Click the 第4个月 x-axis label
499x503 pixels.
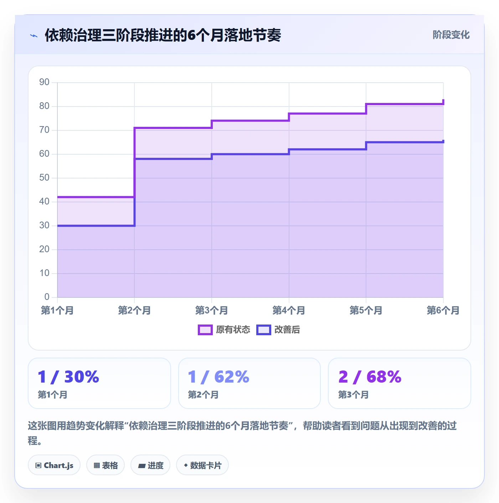click(x=289, y=310)
